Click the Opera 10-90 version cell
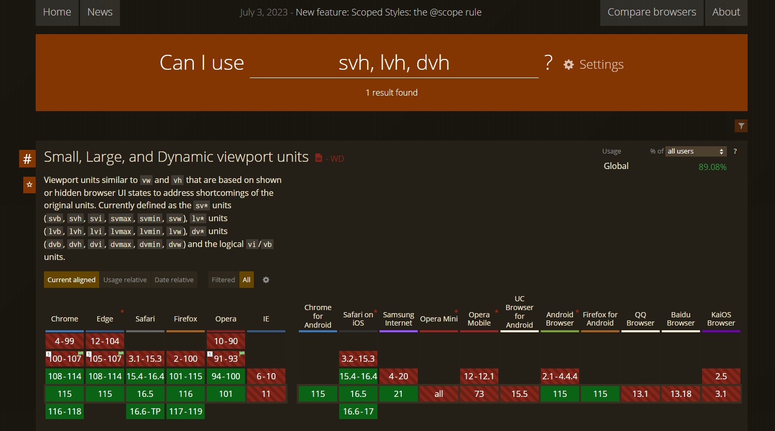 226,341
